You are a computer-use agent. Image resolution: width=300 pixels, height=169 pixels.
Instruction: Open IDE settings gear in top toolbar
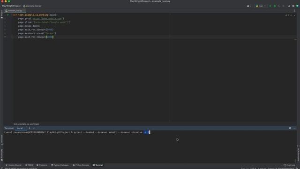pyautogui.click(x=293, y=6)
